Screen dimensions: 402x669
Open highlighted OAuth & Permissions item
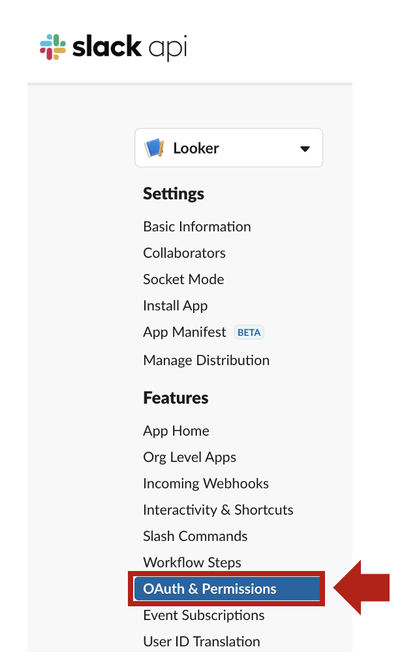click(227, 589)
